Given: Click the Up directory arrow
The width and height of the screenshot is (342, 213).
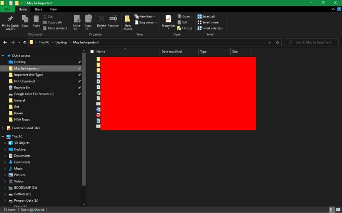Looking at the screenshot, I should click(x=25, y=42).
